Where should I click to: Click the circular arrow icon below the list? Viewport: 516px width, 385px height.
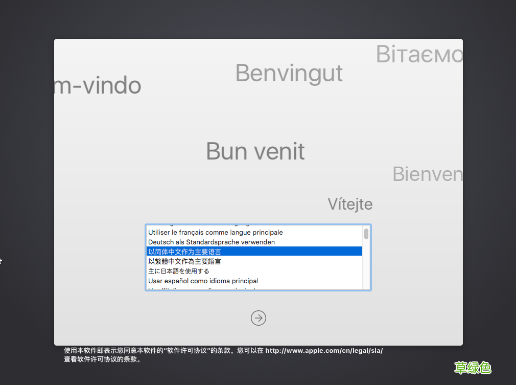pyautogui.click(x=258, y=318)
